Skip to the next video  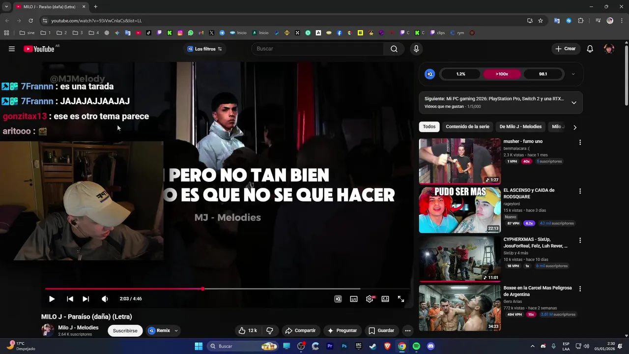(86, 299)
